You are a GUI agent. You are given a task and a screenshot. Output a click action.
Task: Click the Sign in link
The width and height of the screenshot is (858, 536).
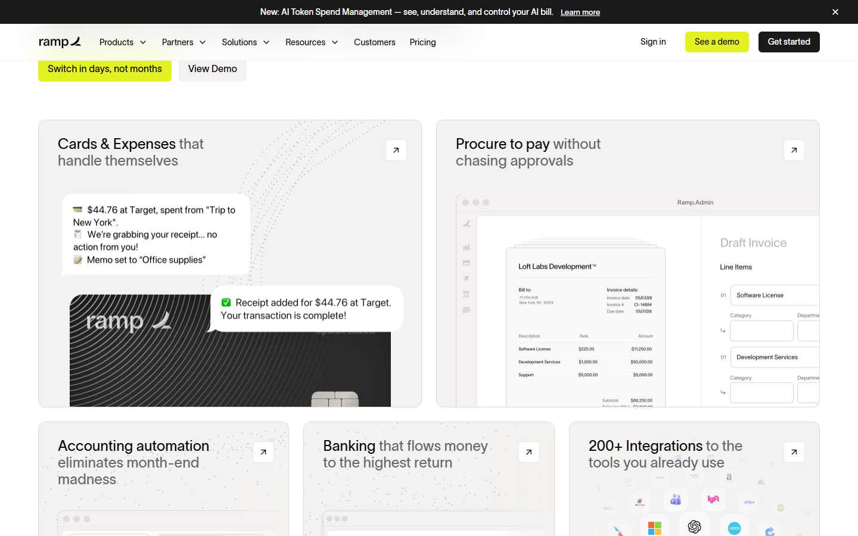pos(653,42)
